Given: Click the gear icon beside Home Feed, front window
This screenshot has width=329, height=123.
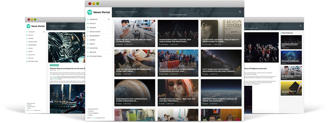Looking at the screenshot, I should click(x=109, y=19).
